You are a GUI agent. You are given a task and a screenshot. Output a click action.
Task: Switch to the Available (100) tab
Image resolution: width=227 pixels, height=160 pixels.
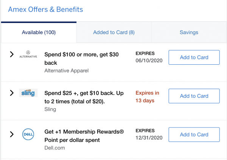pyautogui.click(x=39, y=33)
